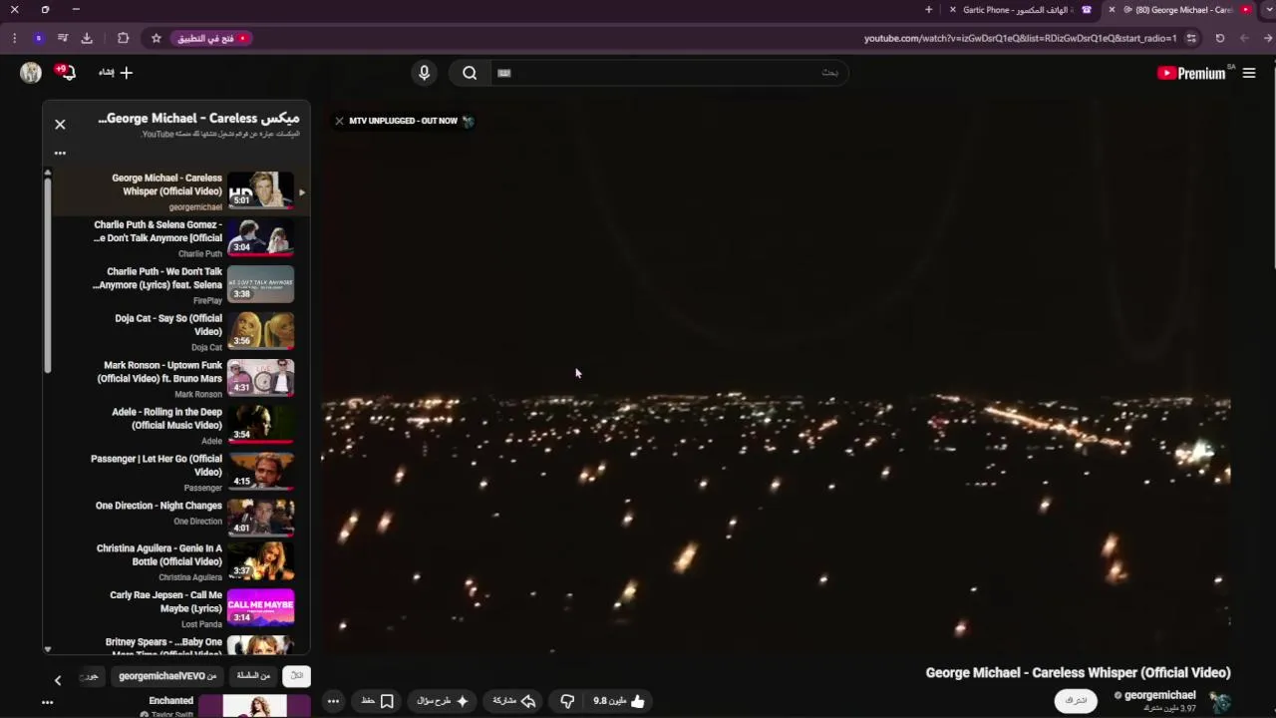Close the Mix playlist panel

tap(60, 125)
